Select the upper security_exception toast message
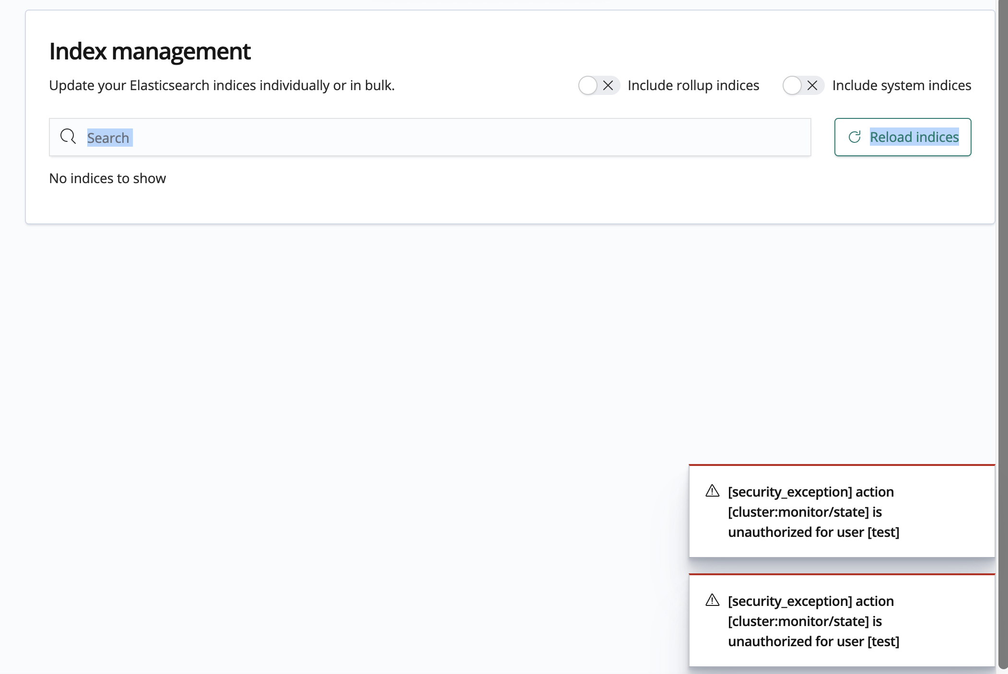 click(813, 512)
